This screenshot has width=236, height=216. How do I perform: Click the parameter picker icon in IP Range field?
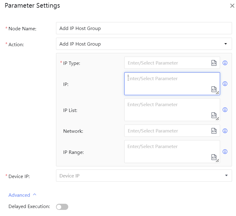pos(214,157)
